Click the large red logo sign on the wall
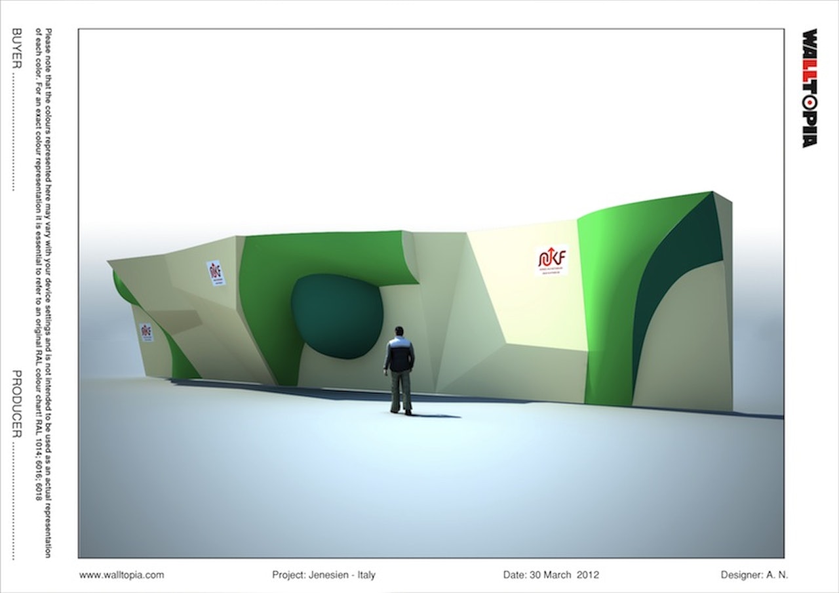The width and height of the screenshot is (839, 593). coord(551,260)
